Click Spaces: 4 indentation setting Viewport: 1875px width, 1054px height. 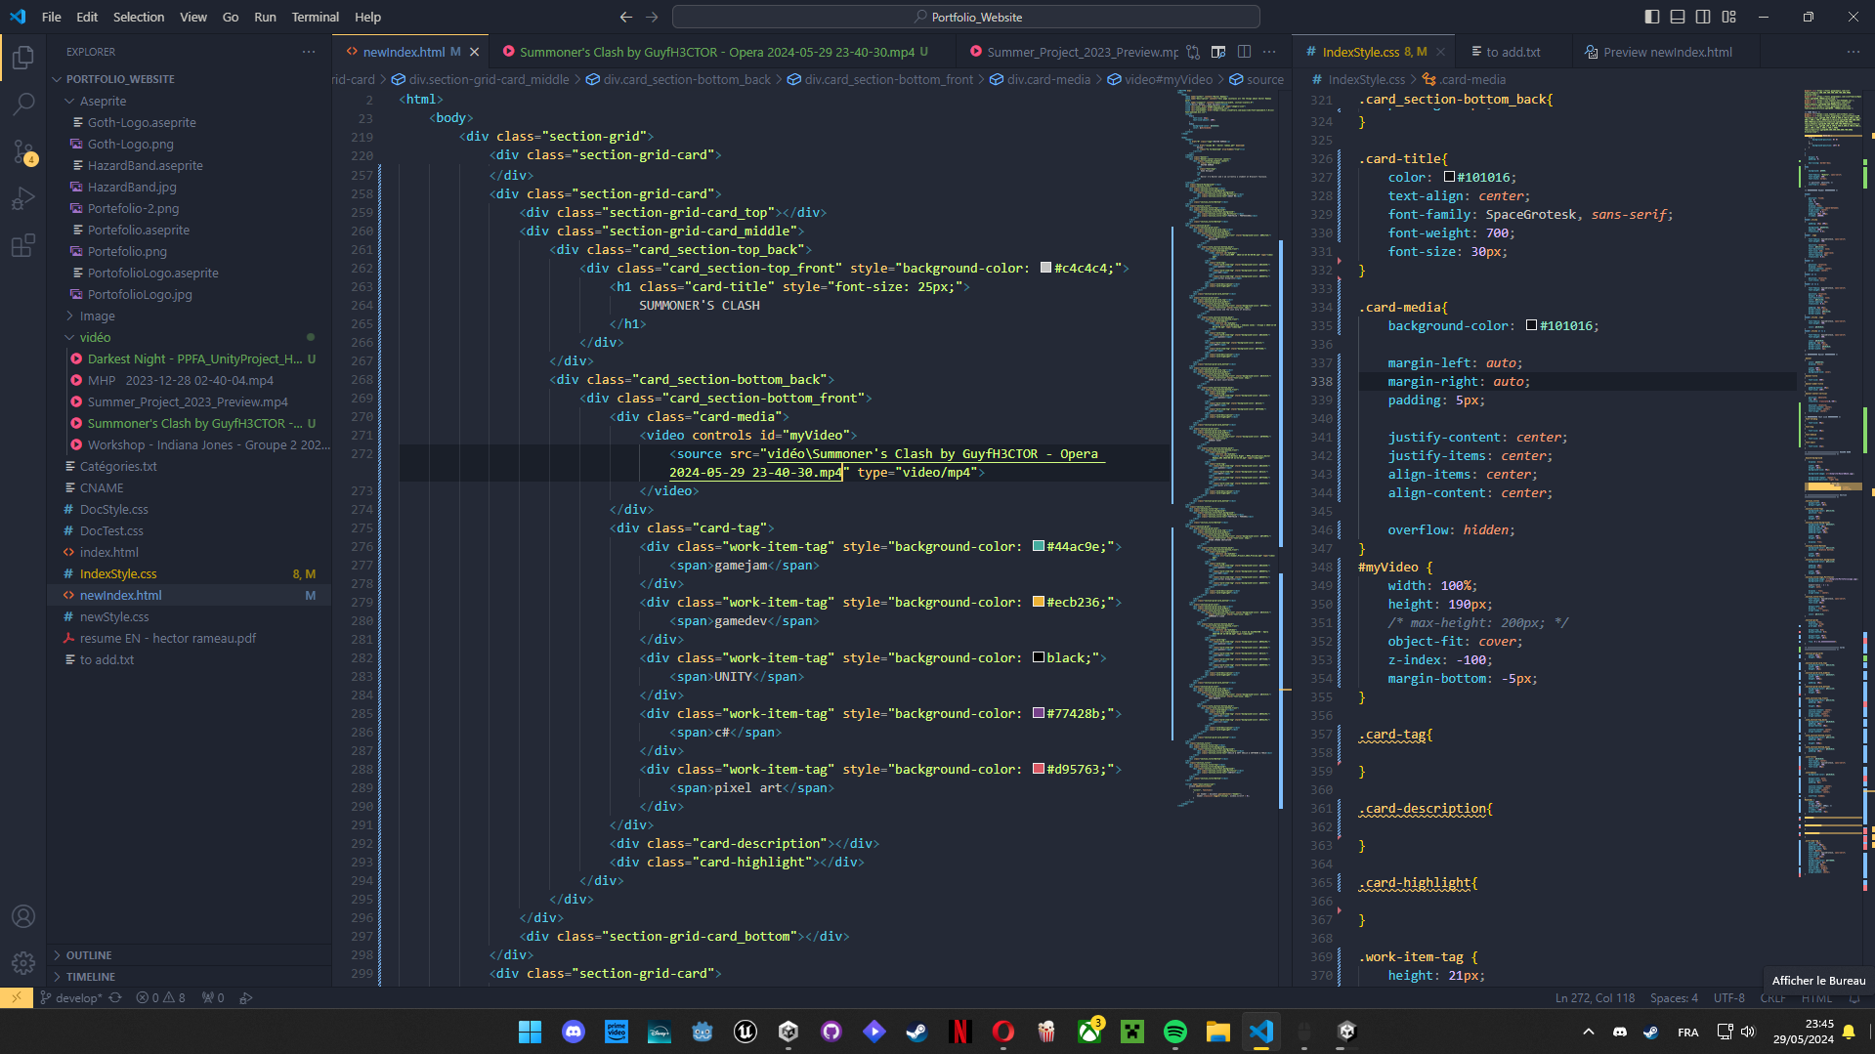click(1674, 998)
